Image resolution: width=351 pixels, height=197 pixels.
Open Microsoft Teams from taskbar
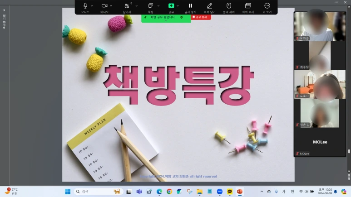pos(139,192)
